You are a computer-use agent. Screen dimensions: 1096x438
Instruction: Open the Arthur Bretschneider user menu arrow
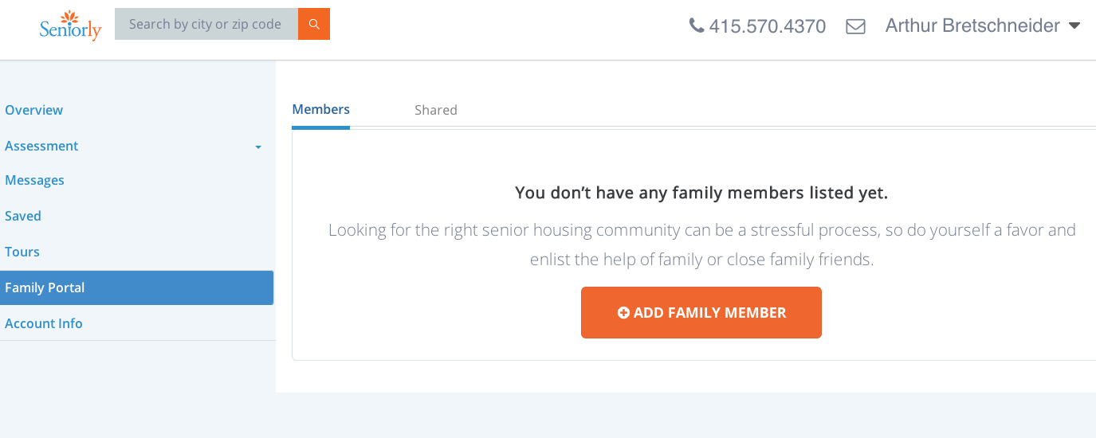(1074, 25)
